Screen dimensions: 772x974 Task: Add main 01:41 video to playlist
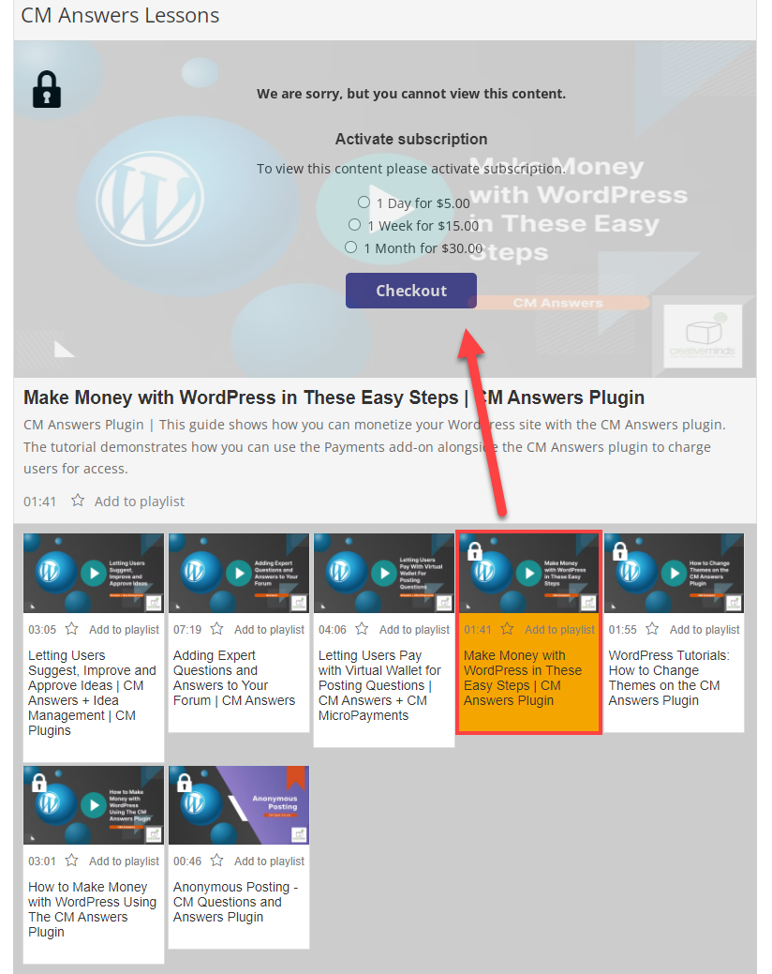click(139, 502)
